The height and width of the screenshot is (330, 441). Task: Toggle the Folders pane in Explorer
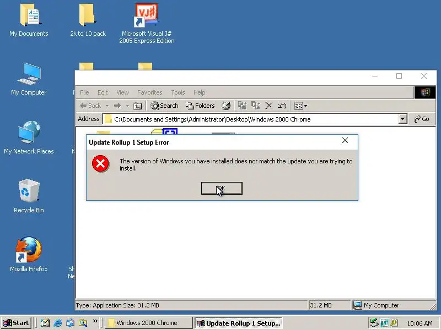200,106
